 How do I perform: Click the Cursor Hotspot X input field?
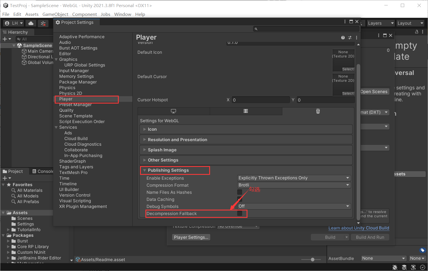coord(260,100)
